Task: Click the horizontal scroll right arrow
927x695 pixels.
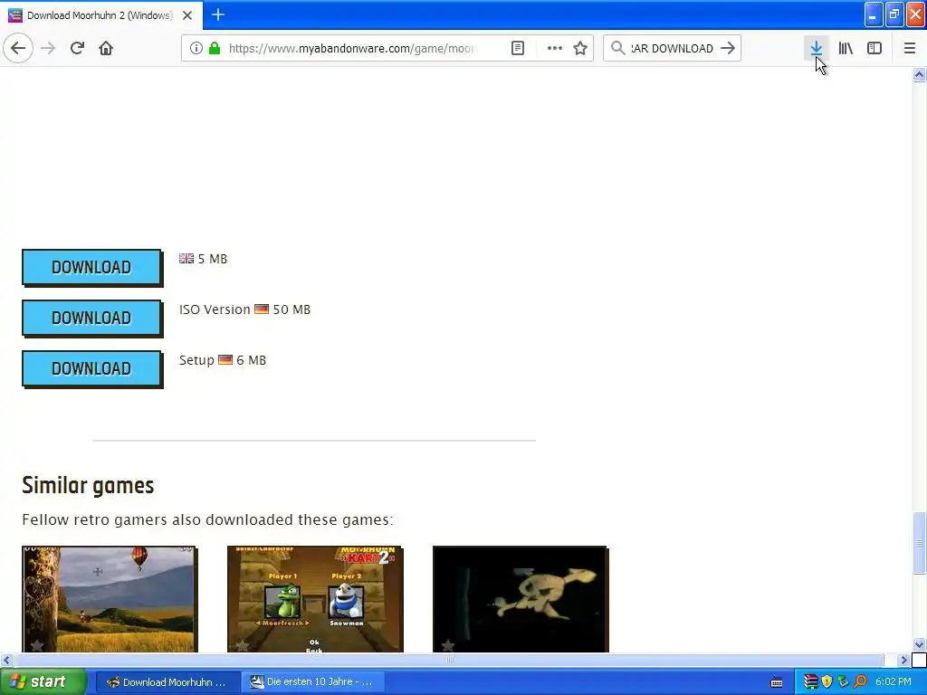Action: 903,660
